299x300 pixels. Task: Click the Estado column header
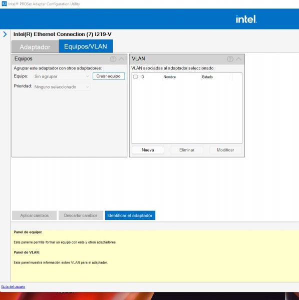click(207, 77)
